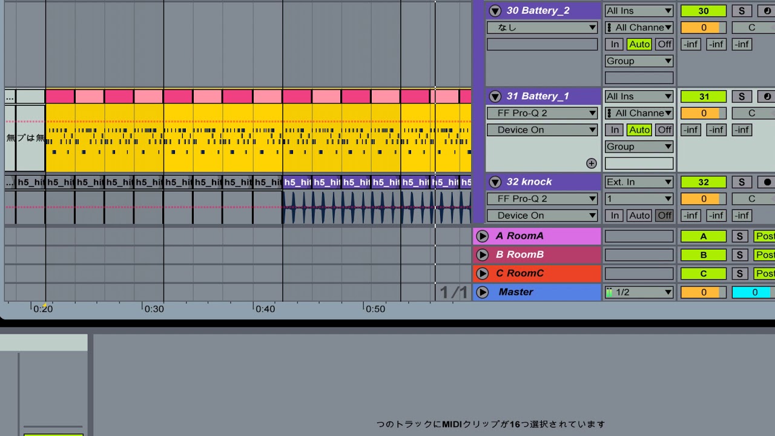
Task: Open Master output 1/2 dropdown
Action: pyautogui.click(x=639, y=292)
